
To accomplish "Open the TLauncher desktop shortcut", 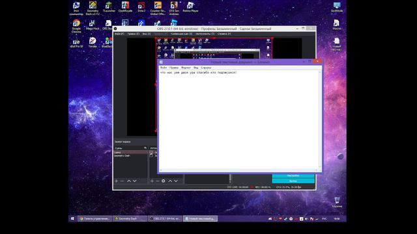I will (109, 7).
